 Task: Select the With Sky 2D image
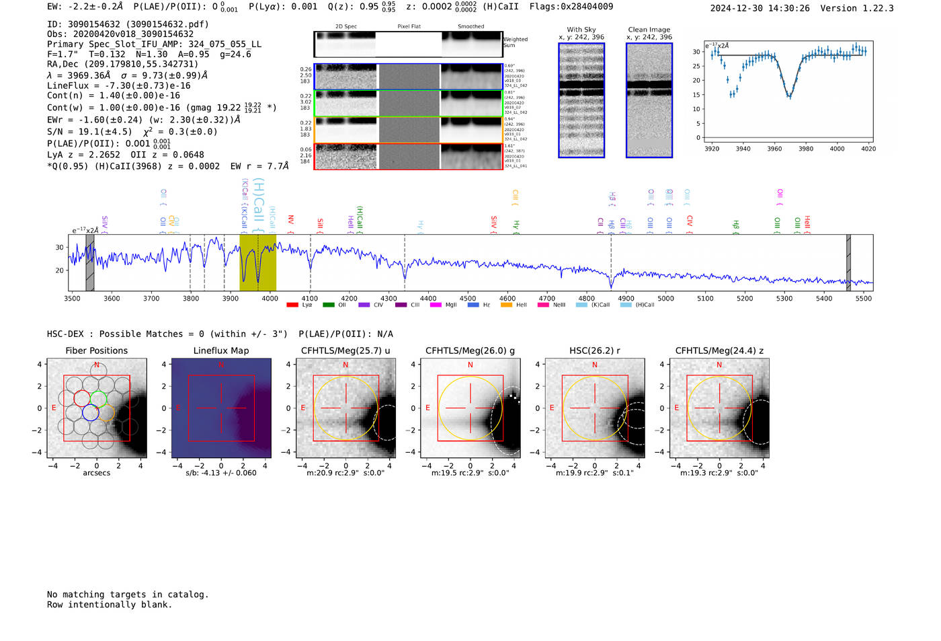click(x=581, y=100)
